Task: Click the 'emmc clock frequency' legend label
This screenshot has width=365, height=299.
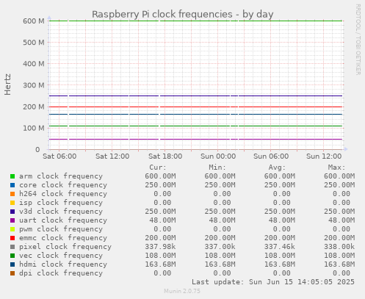Action: (63, 238)
